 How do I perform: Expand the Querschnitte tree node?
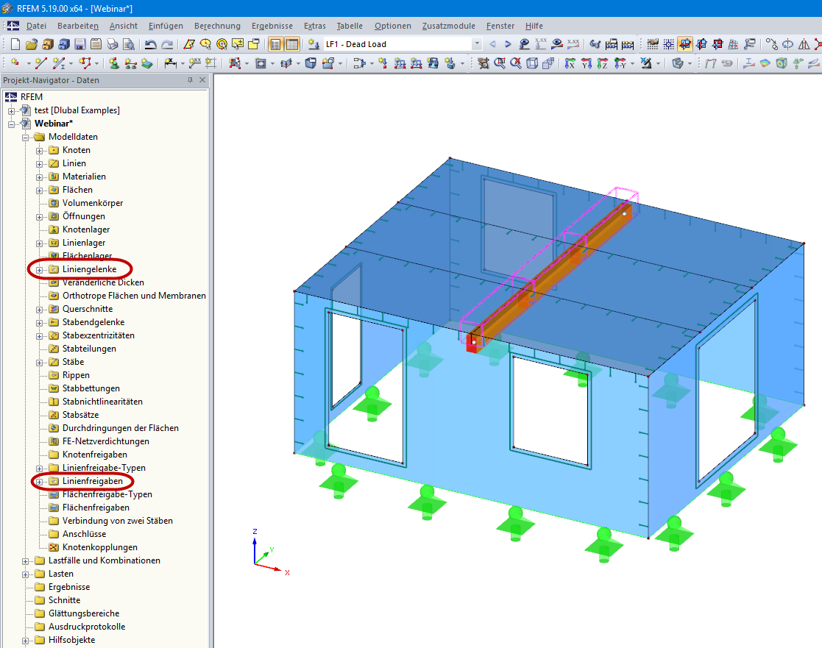point(39,310)
